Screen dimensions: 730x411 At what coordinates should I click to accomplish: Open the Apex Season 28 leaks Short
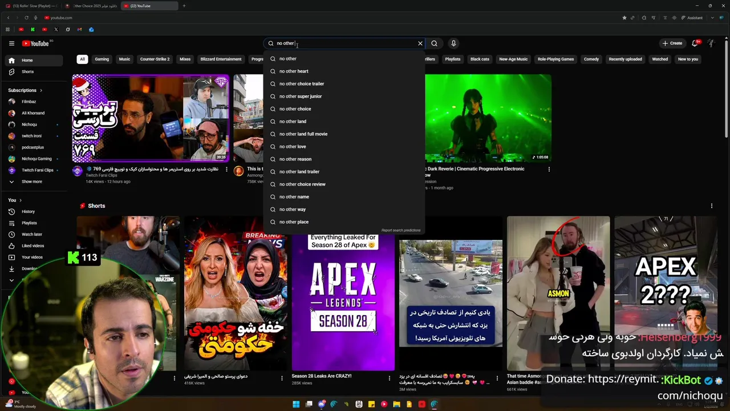(343, 302)
